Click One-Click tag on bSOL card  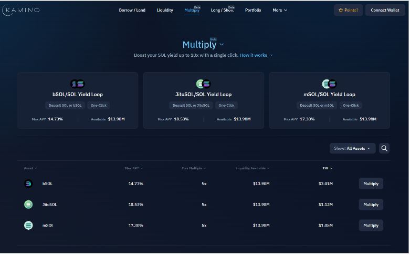coord(99,106)
